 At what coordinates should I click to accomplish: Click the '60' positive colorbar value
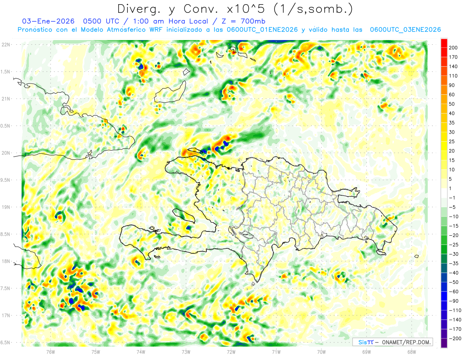[453, 95]
